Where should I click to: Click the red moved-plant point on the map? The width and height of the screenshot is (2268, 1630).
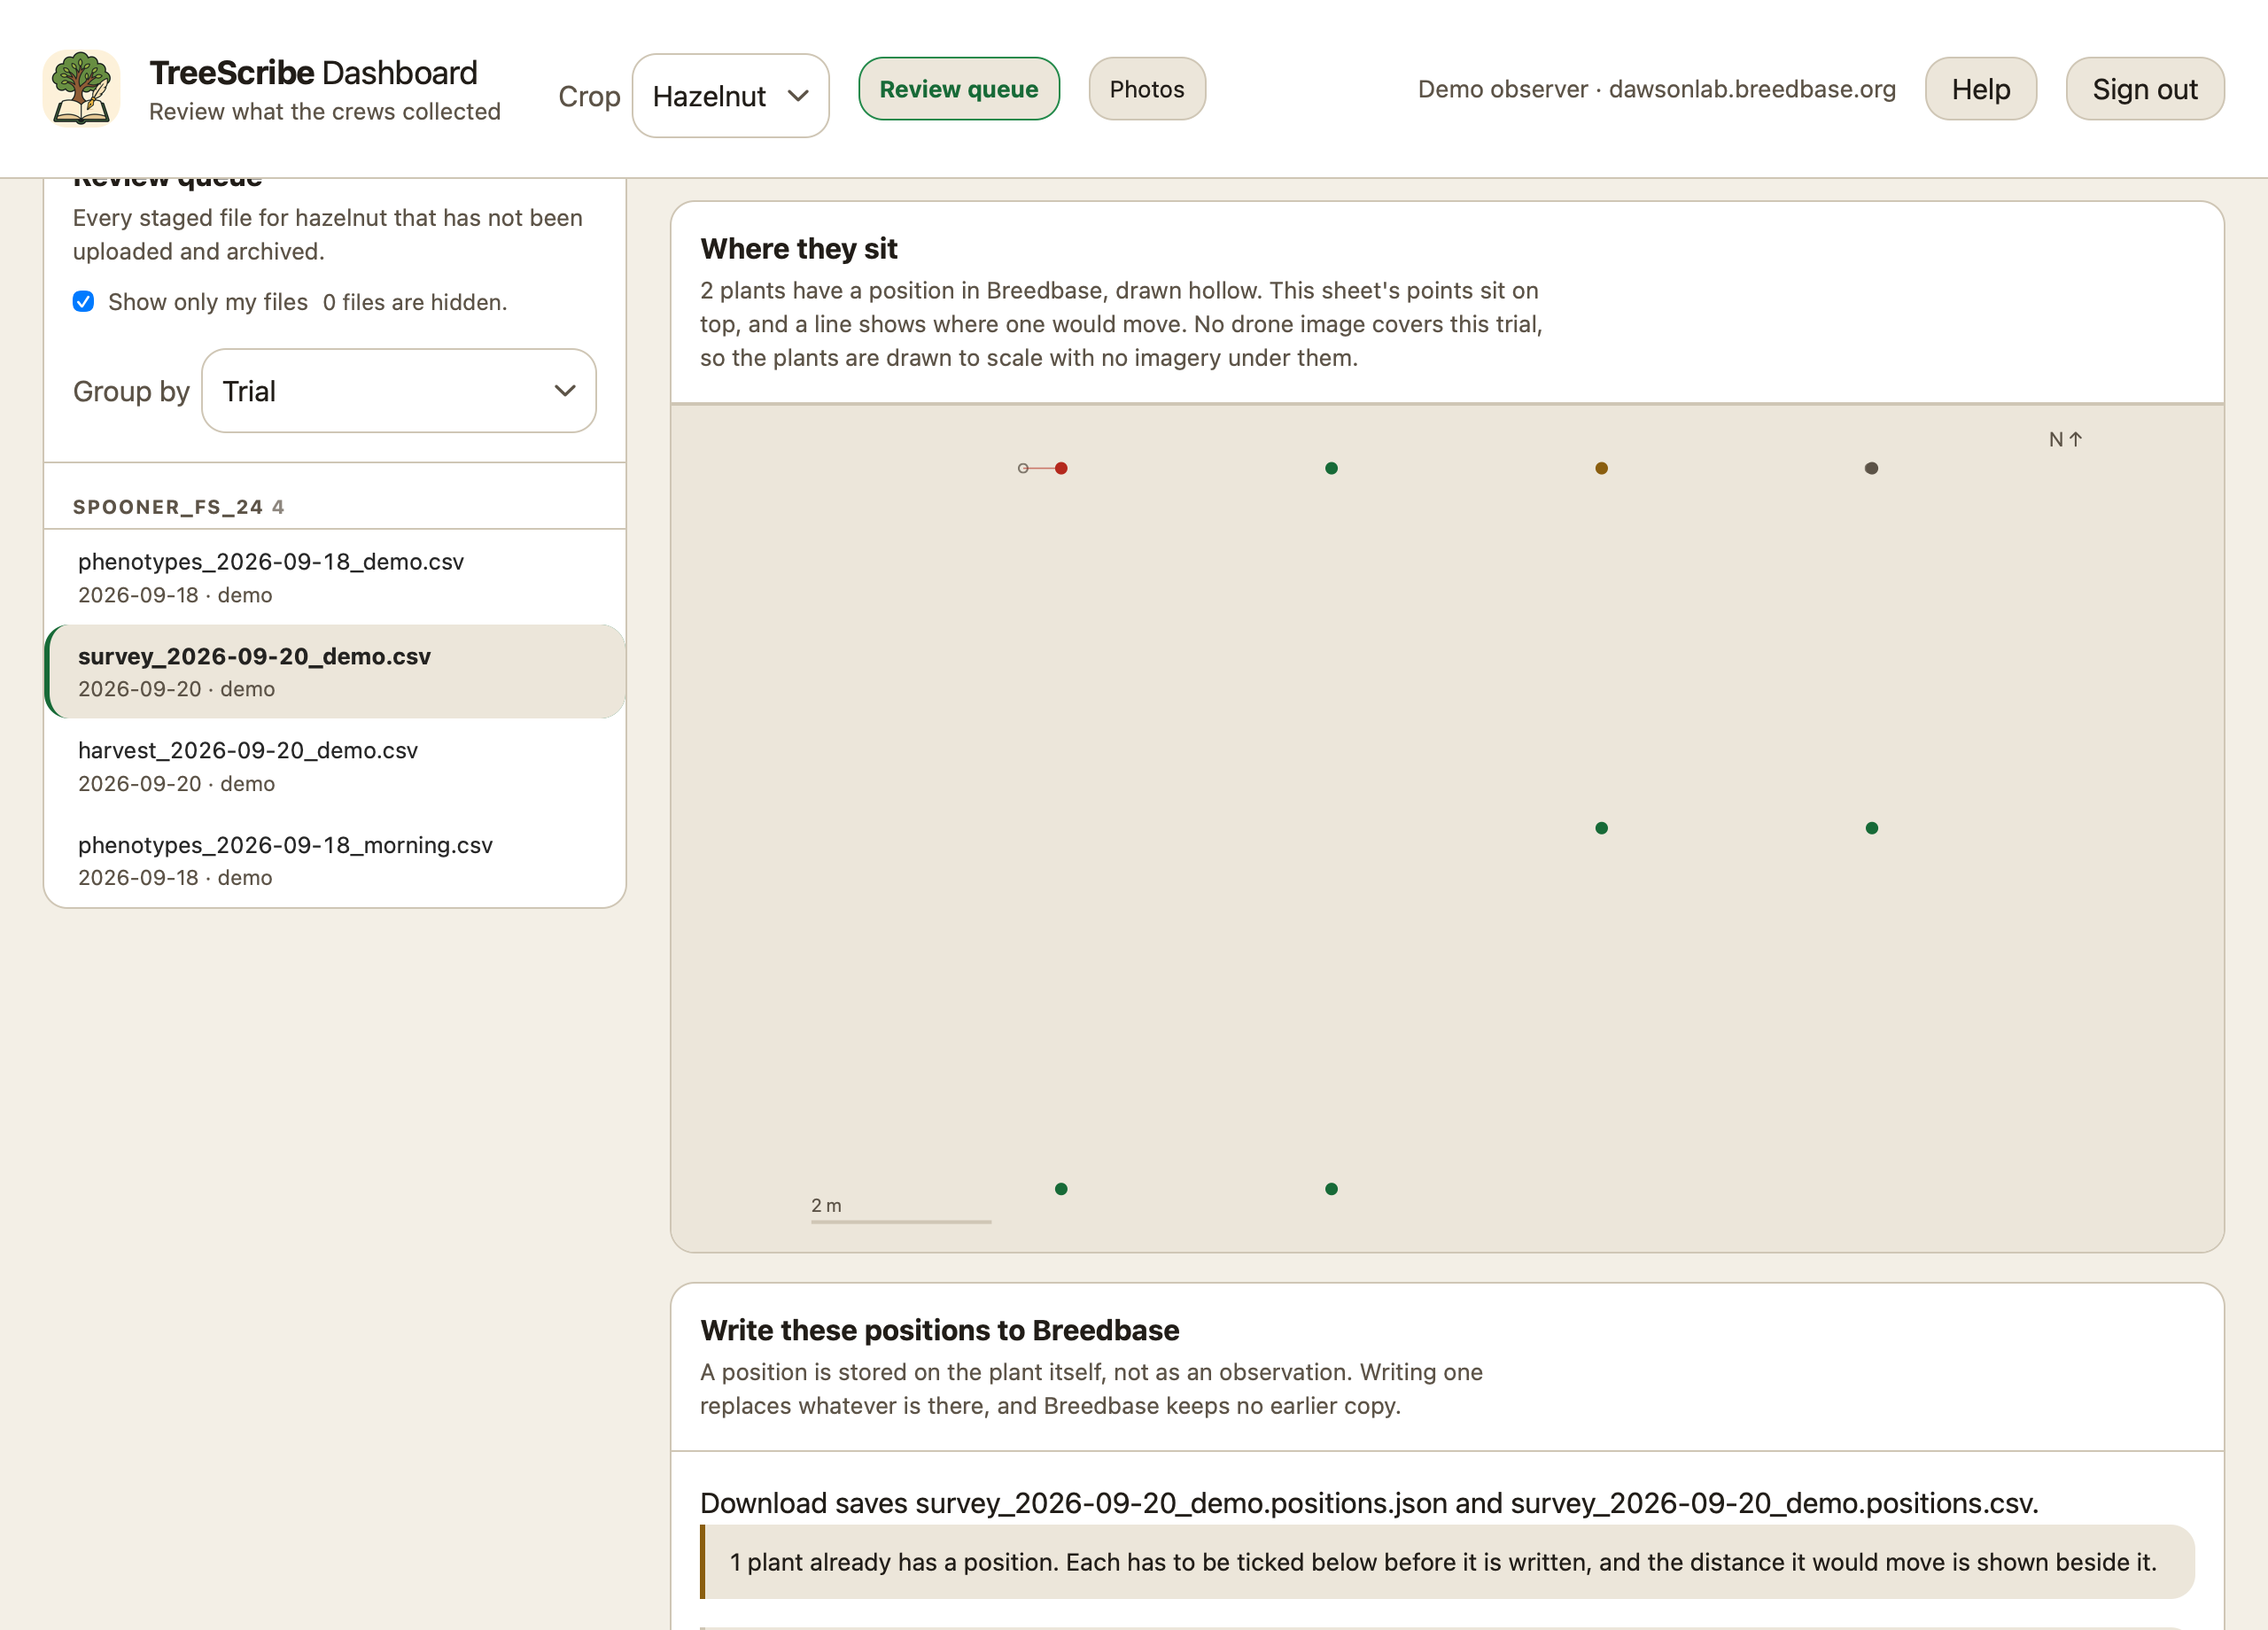pos(1061,469)
